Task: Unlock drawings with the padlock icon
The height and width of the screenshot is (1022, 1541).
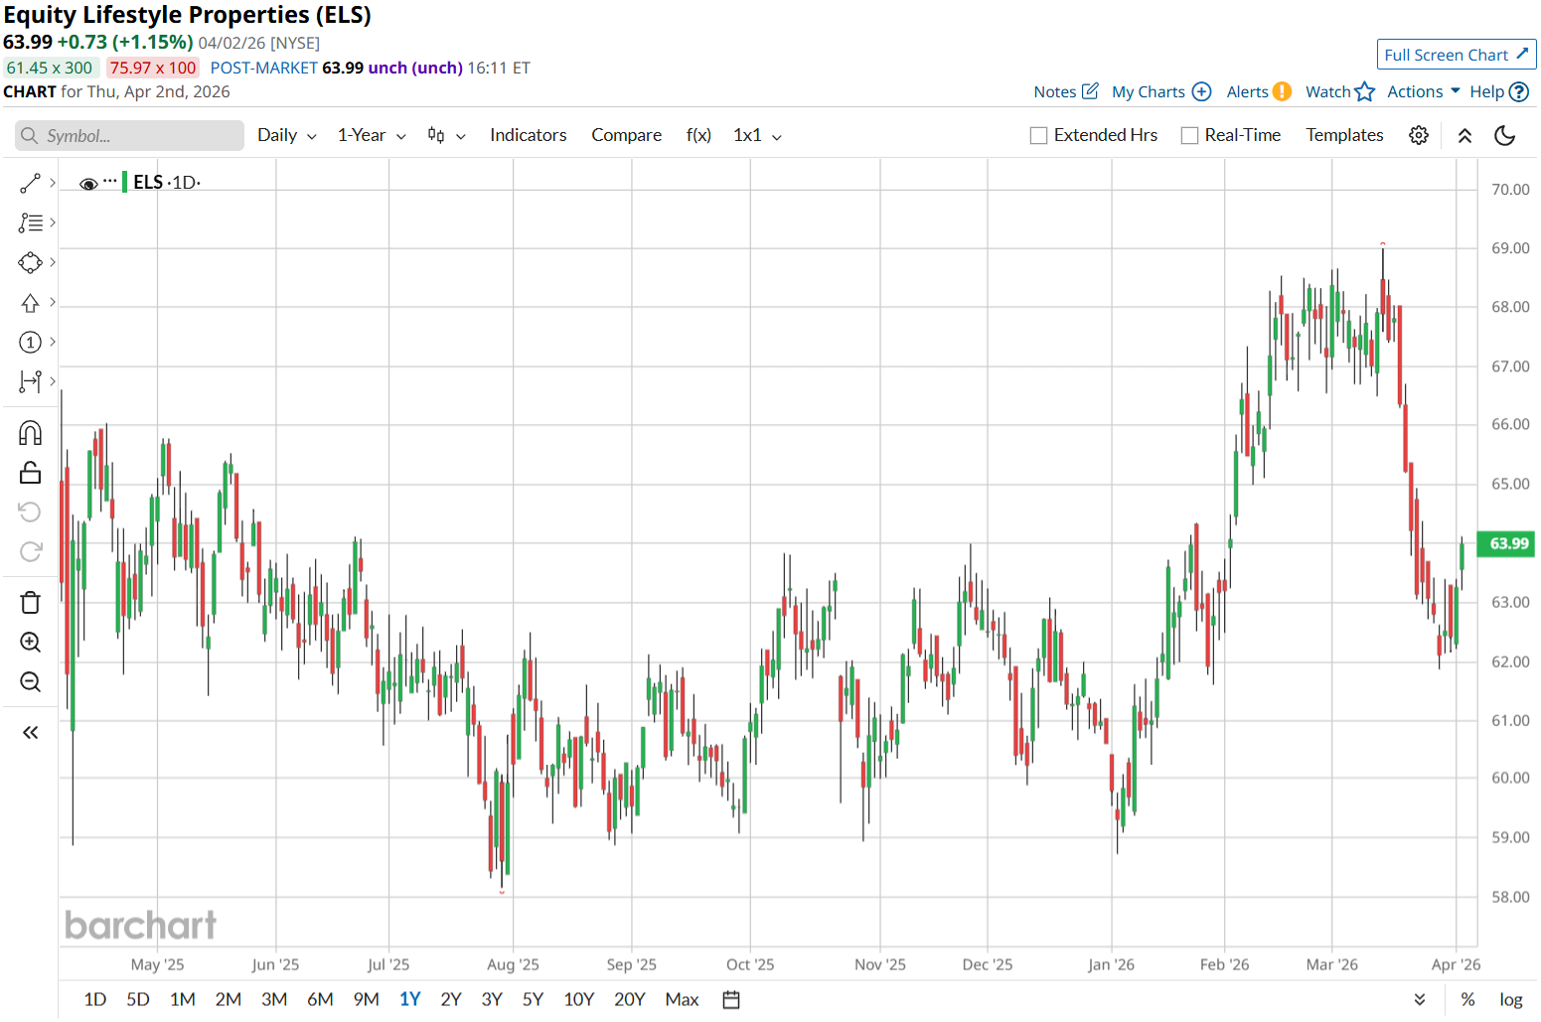Action: (x=30, y=473)
